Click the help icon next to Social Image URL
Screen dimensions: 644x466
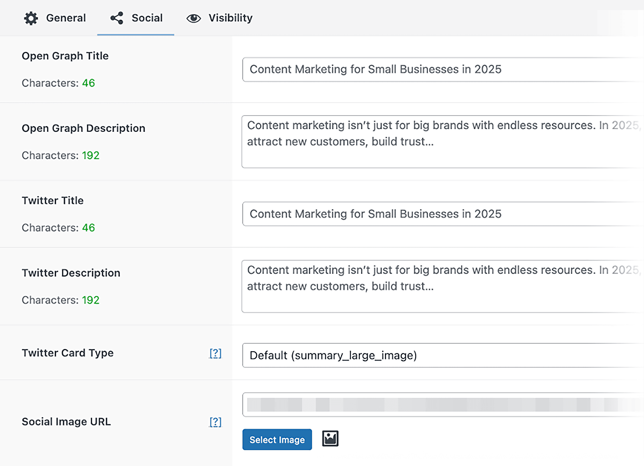[215, 422]
